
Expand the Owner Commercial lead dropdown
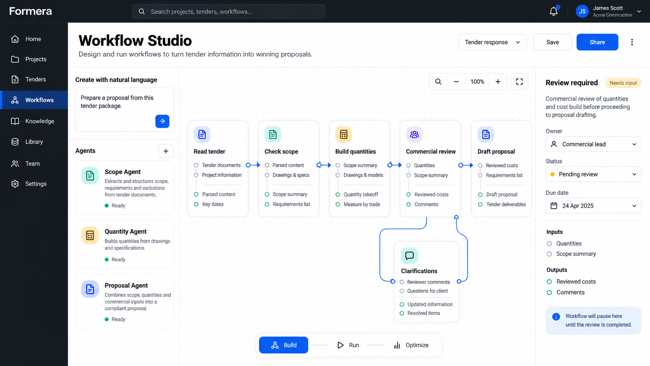click(x=593, y=144)
